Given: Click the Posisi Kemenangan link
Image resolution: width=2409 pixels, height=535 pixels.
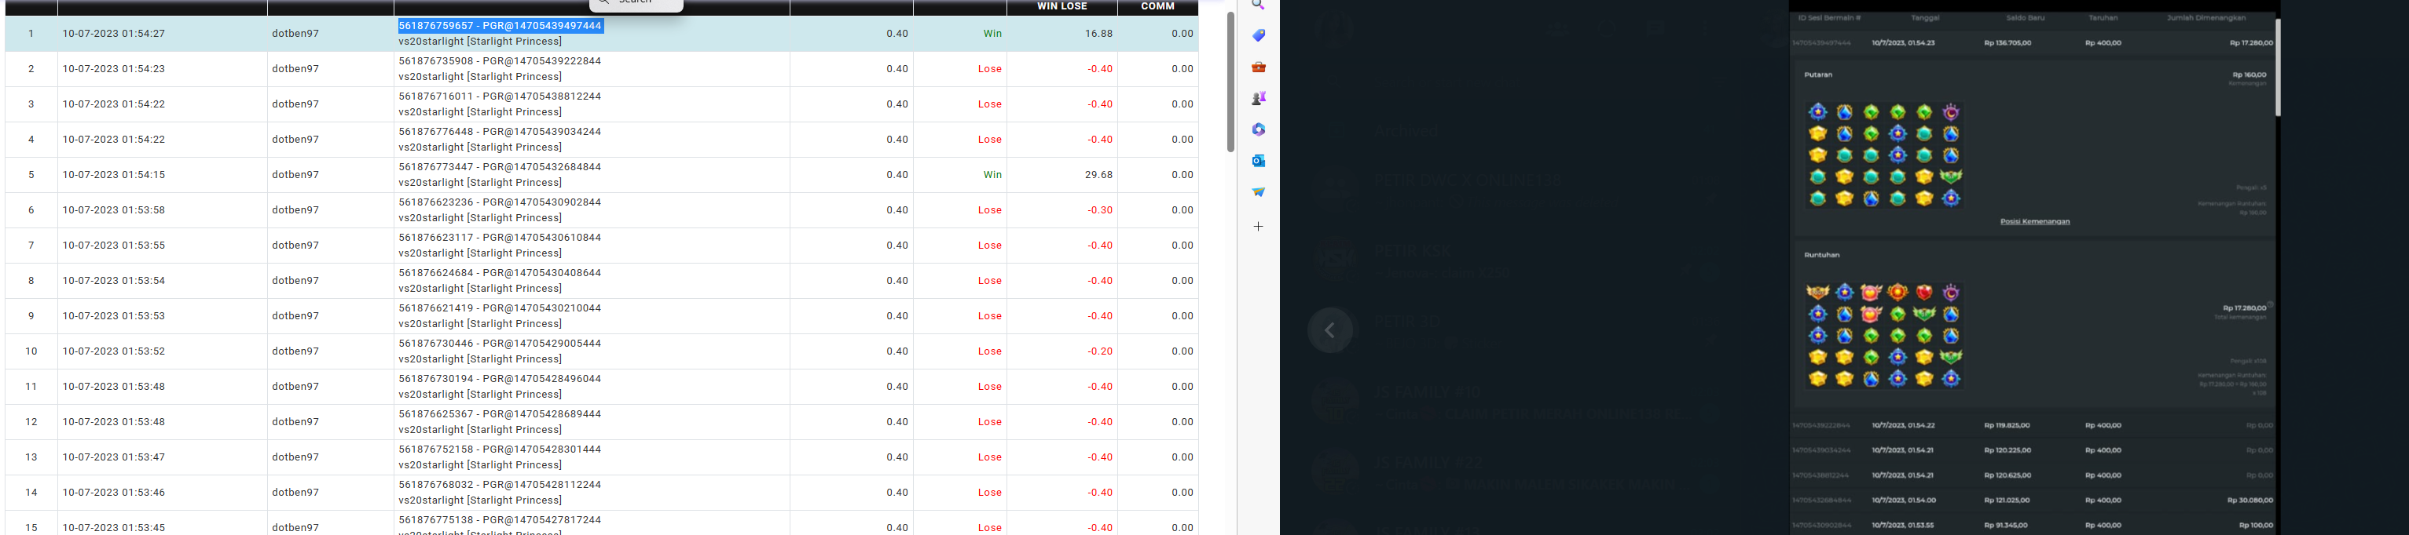Looking at the screenshot, I should click(2035, 221).
